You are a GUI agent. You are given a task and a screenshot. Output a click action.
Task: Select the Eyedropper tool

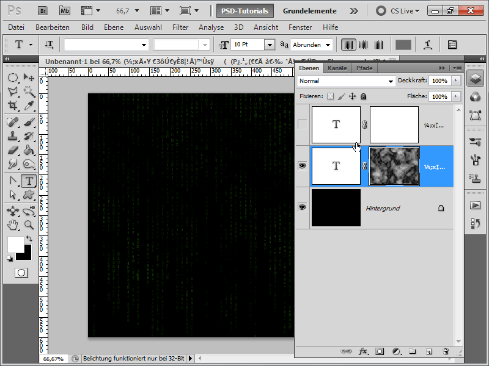point(29,105)
